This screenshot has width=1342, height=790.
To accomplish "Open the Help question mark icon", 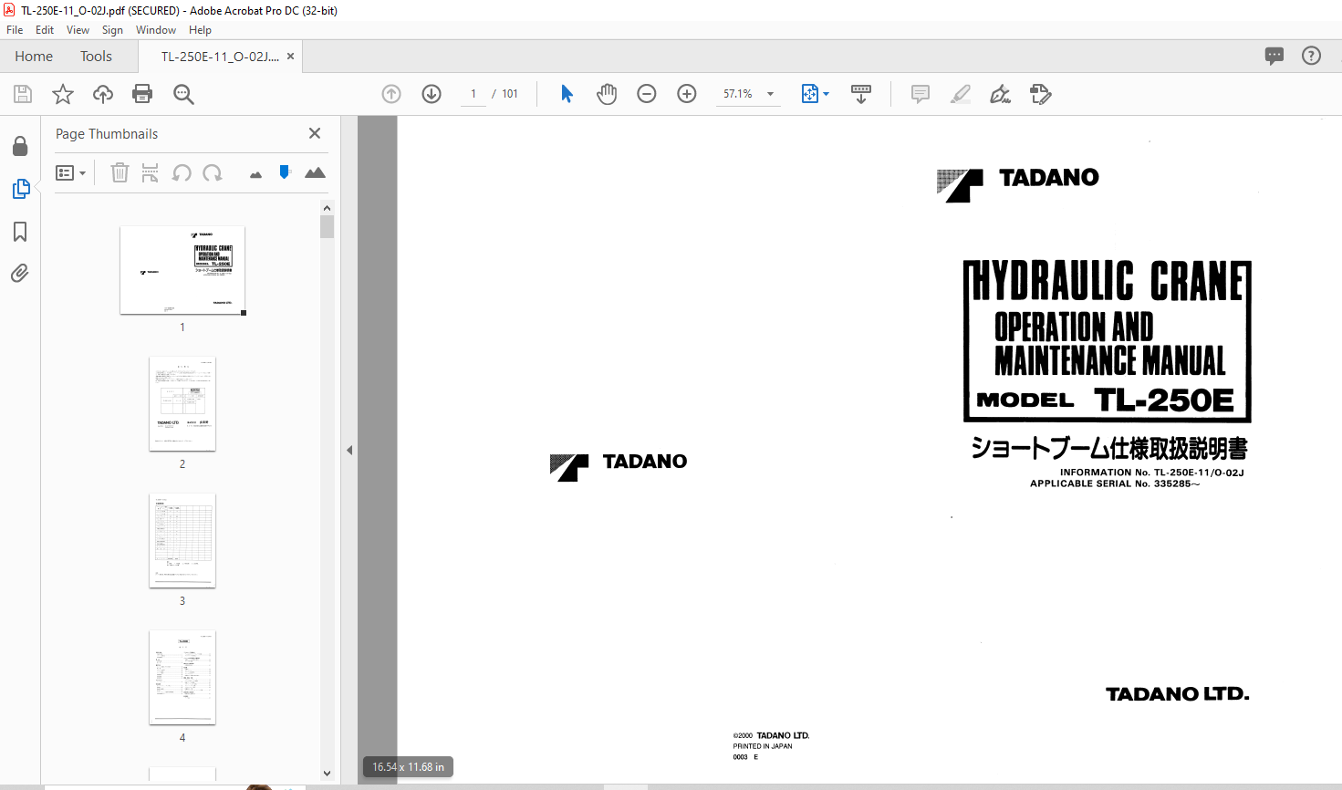I will (1312, 56).
